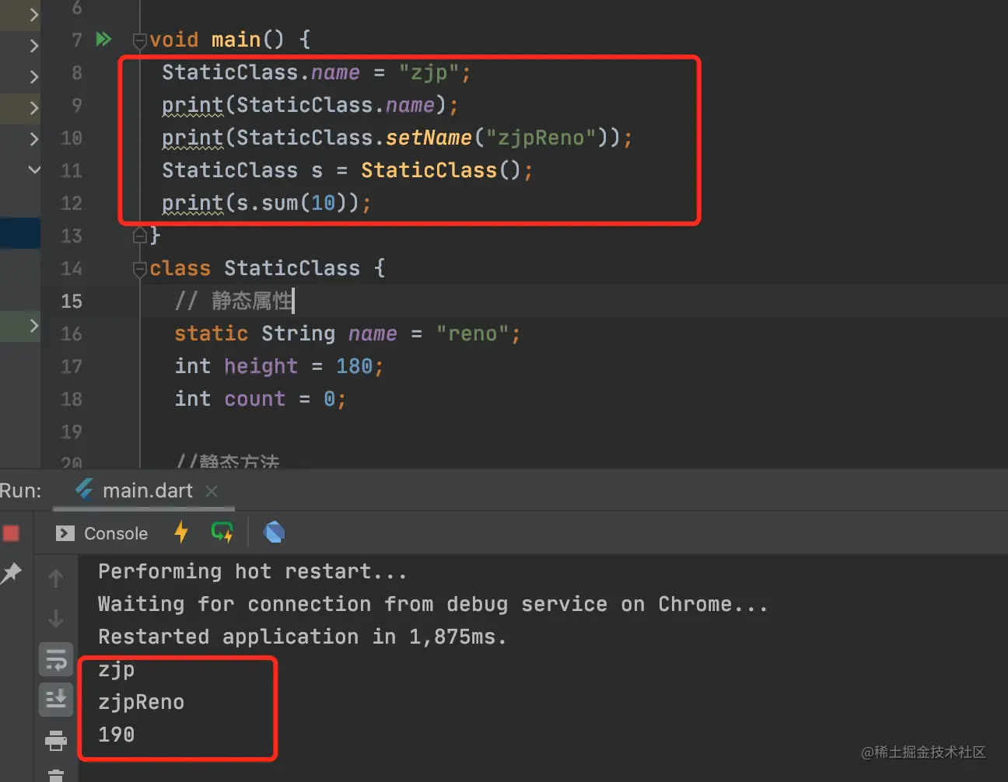Print the console output with the printer icon
Viewport: 1008px width, 782px height.
55,740
